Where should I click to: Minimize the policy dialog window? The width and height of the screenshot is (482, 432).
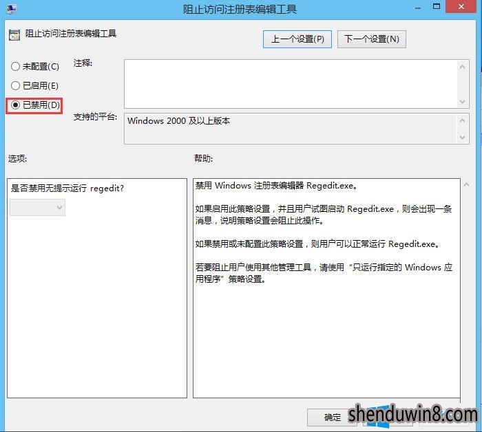(418, 8)
